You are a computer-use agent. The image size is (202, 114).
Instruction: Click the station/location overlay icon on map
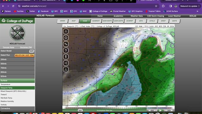click(x=66, y=31)
